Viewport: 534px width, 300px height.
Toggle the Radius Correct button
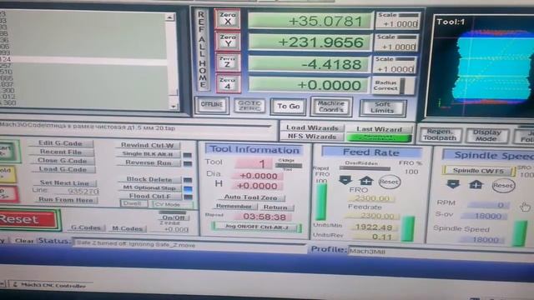point(393,86)
